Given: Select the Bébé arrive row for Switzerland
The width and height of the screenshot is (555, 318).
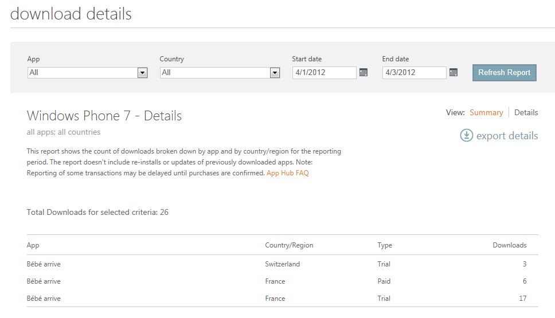Looking at the screenshot, I should [44, 264].
